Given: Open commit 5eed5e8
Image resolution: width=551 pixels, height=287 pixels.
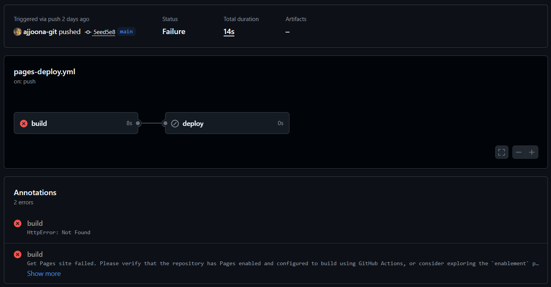Looking at the screenshot, I should click(104, 32).
